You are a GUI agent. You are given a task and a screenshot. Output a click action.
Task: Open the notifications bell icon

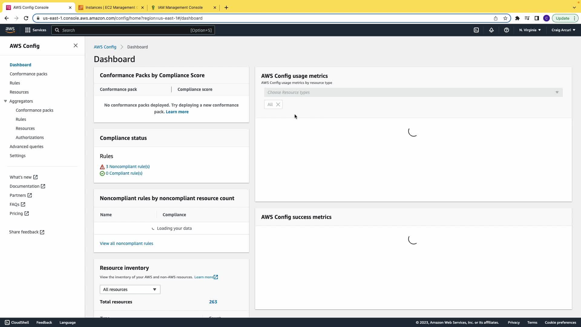coord(491,30)
